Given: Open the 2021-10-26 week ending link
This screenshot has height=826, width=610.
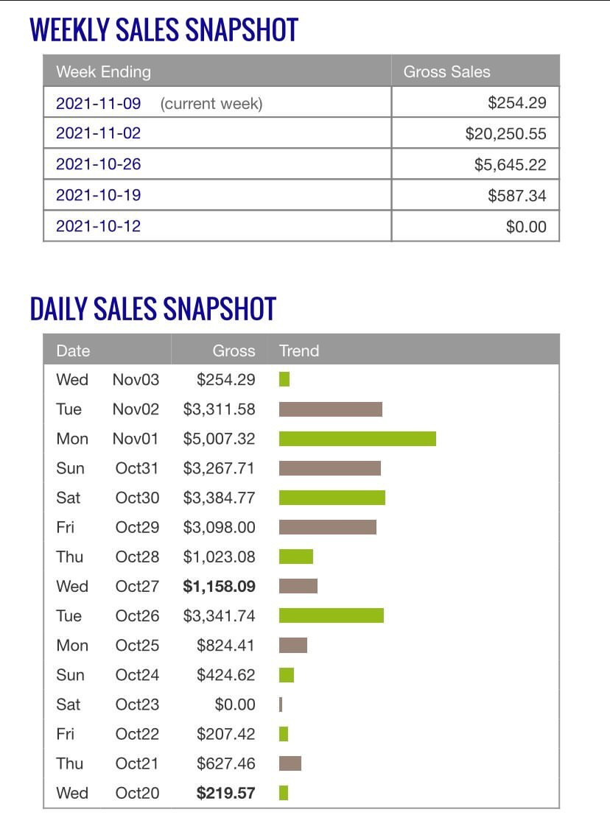Looking at the screenshot, I should click(x=98, y=164).
